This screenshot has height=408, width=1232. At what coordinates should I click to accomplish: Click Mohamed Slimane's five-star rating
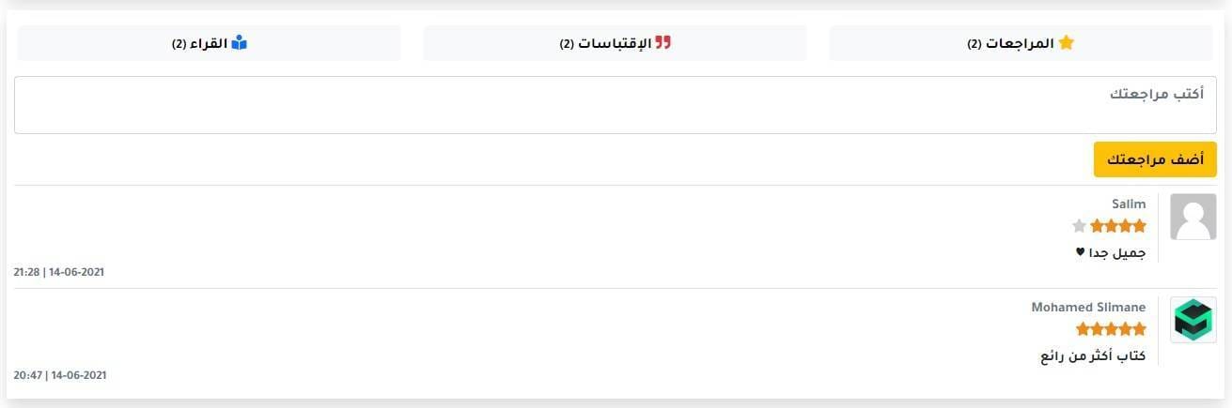click(1111, 328)
